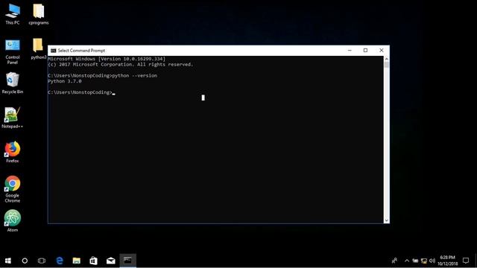The height and width of the screenshot is (268, 477).
Task: Launch Notepad++ from desktop shortcut
Action: tap(13, 118)
